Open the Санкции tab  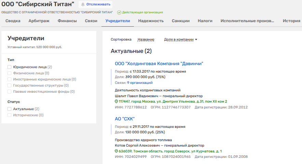pos(181,21)
